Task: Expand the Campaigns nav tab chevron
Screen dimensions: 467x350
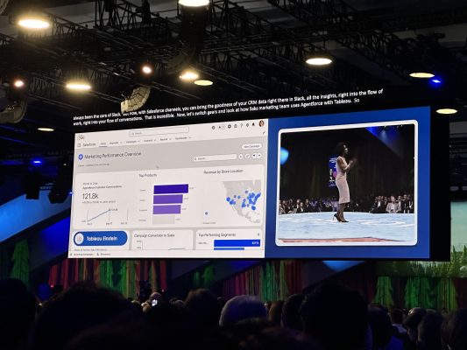Action: pos(138,141)
